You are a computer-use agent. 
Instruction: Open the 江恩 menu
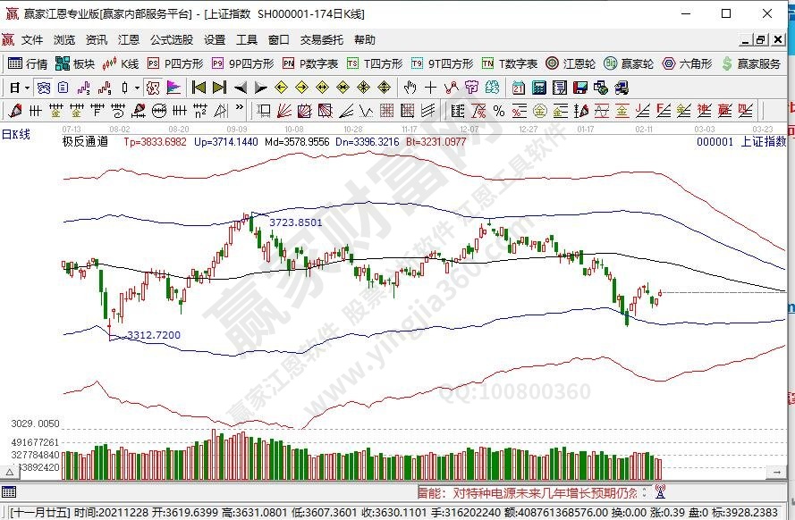128,39
